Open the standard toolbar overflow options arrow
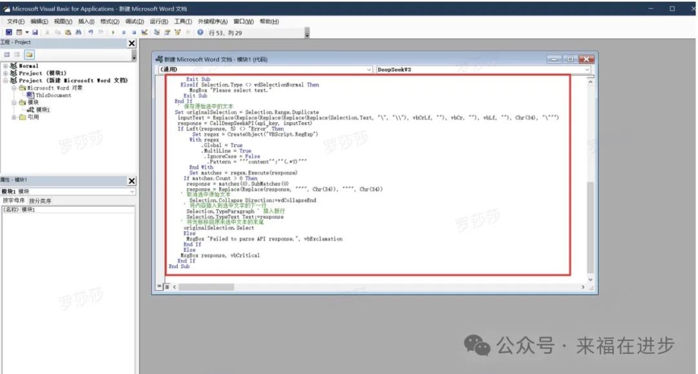The width and height of the screenshot is (698, 374). pos(307,33)
